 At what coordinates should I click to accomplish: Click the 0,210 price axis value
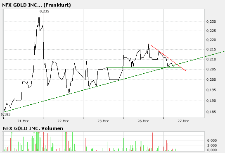(211, 59)
